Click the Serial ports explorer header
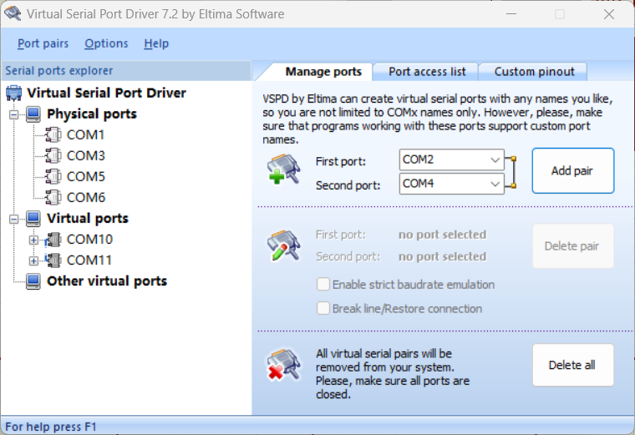The width and height of the screenshot is (635, 435). 126,71
